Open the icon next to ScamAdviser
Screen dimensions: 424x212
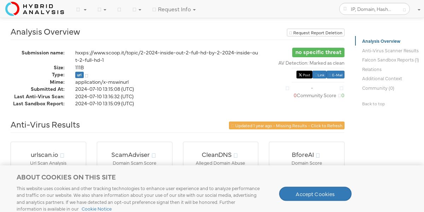(154, 155)
